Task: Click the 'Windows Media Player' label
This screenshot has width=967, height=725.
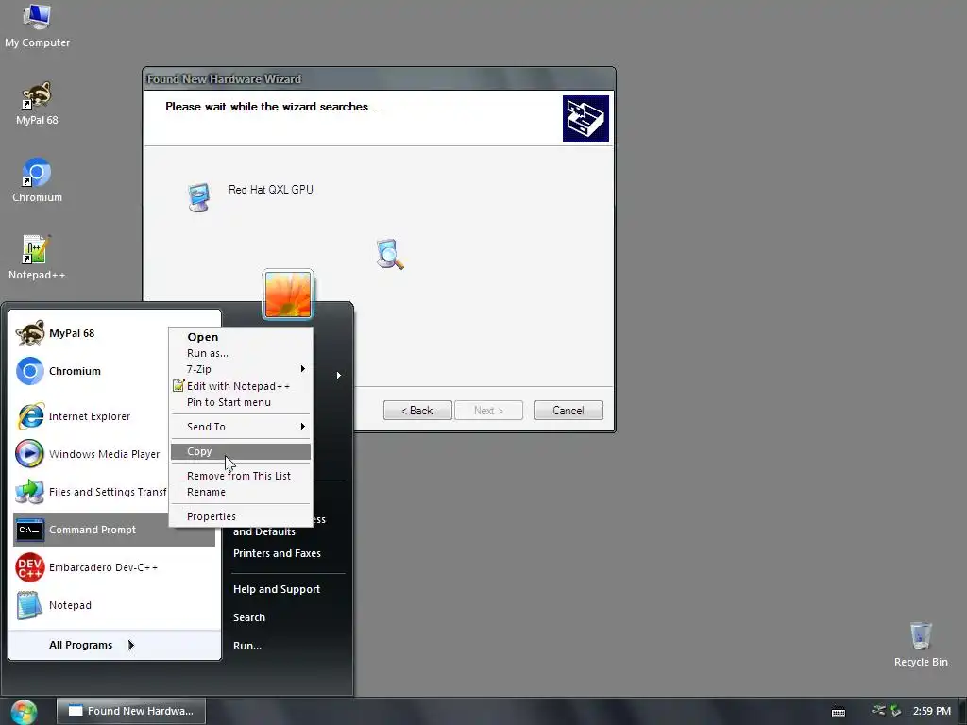Action: [104, 454]
